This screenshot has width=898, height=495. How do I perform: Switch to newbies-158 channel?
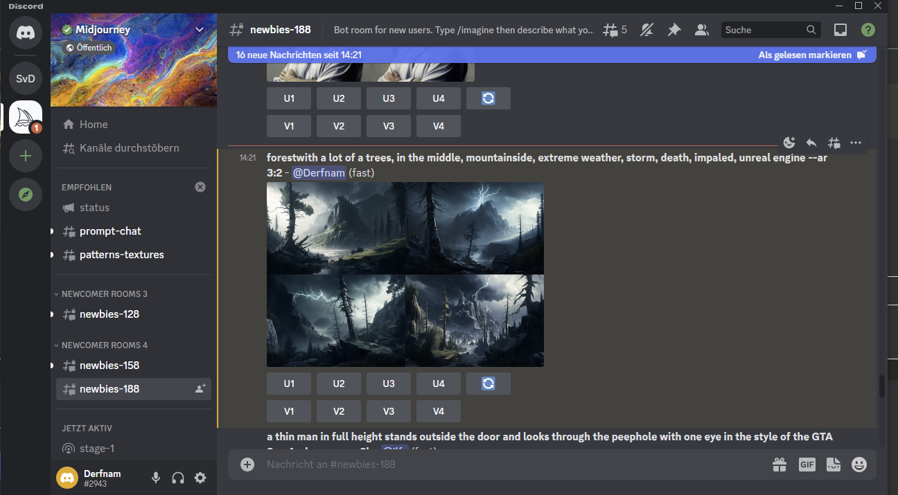click(x=134, y=366)
